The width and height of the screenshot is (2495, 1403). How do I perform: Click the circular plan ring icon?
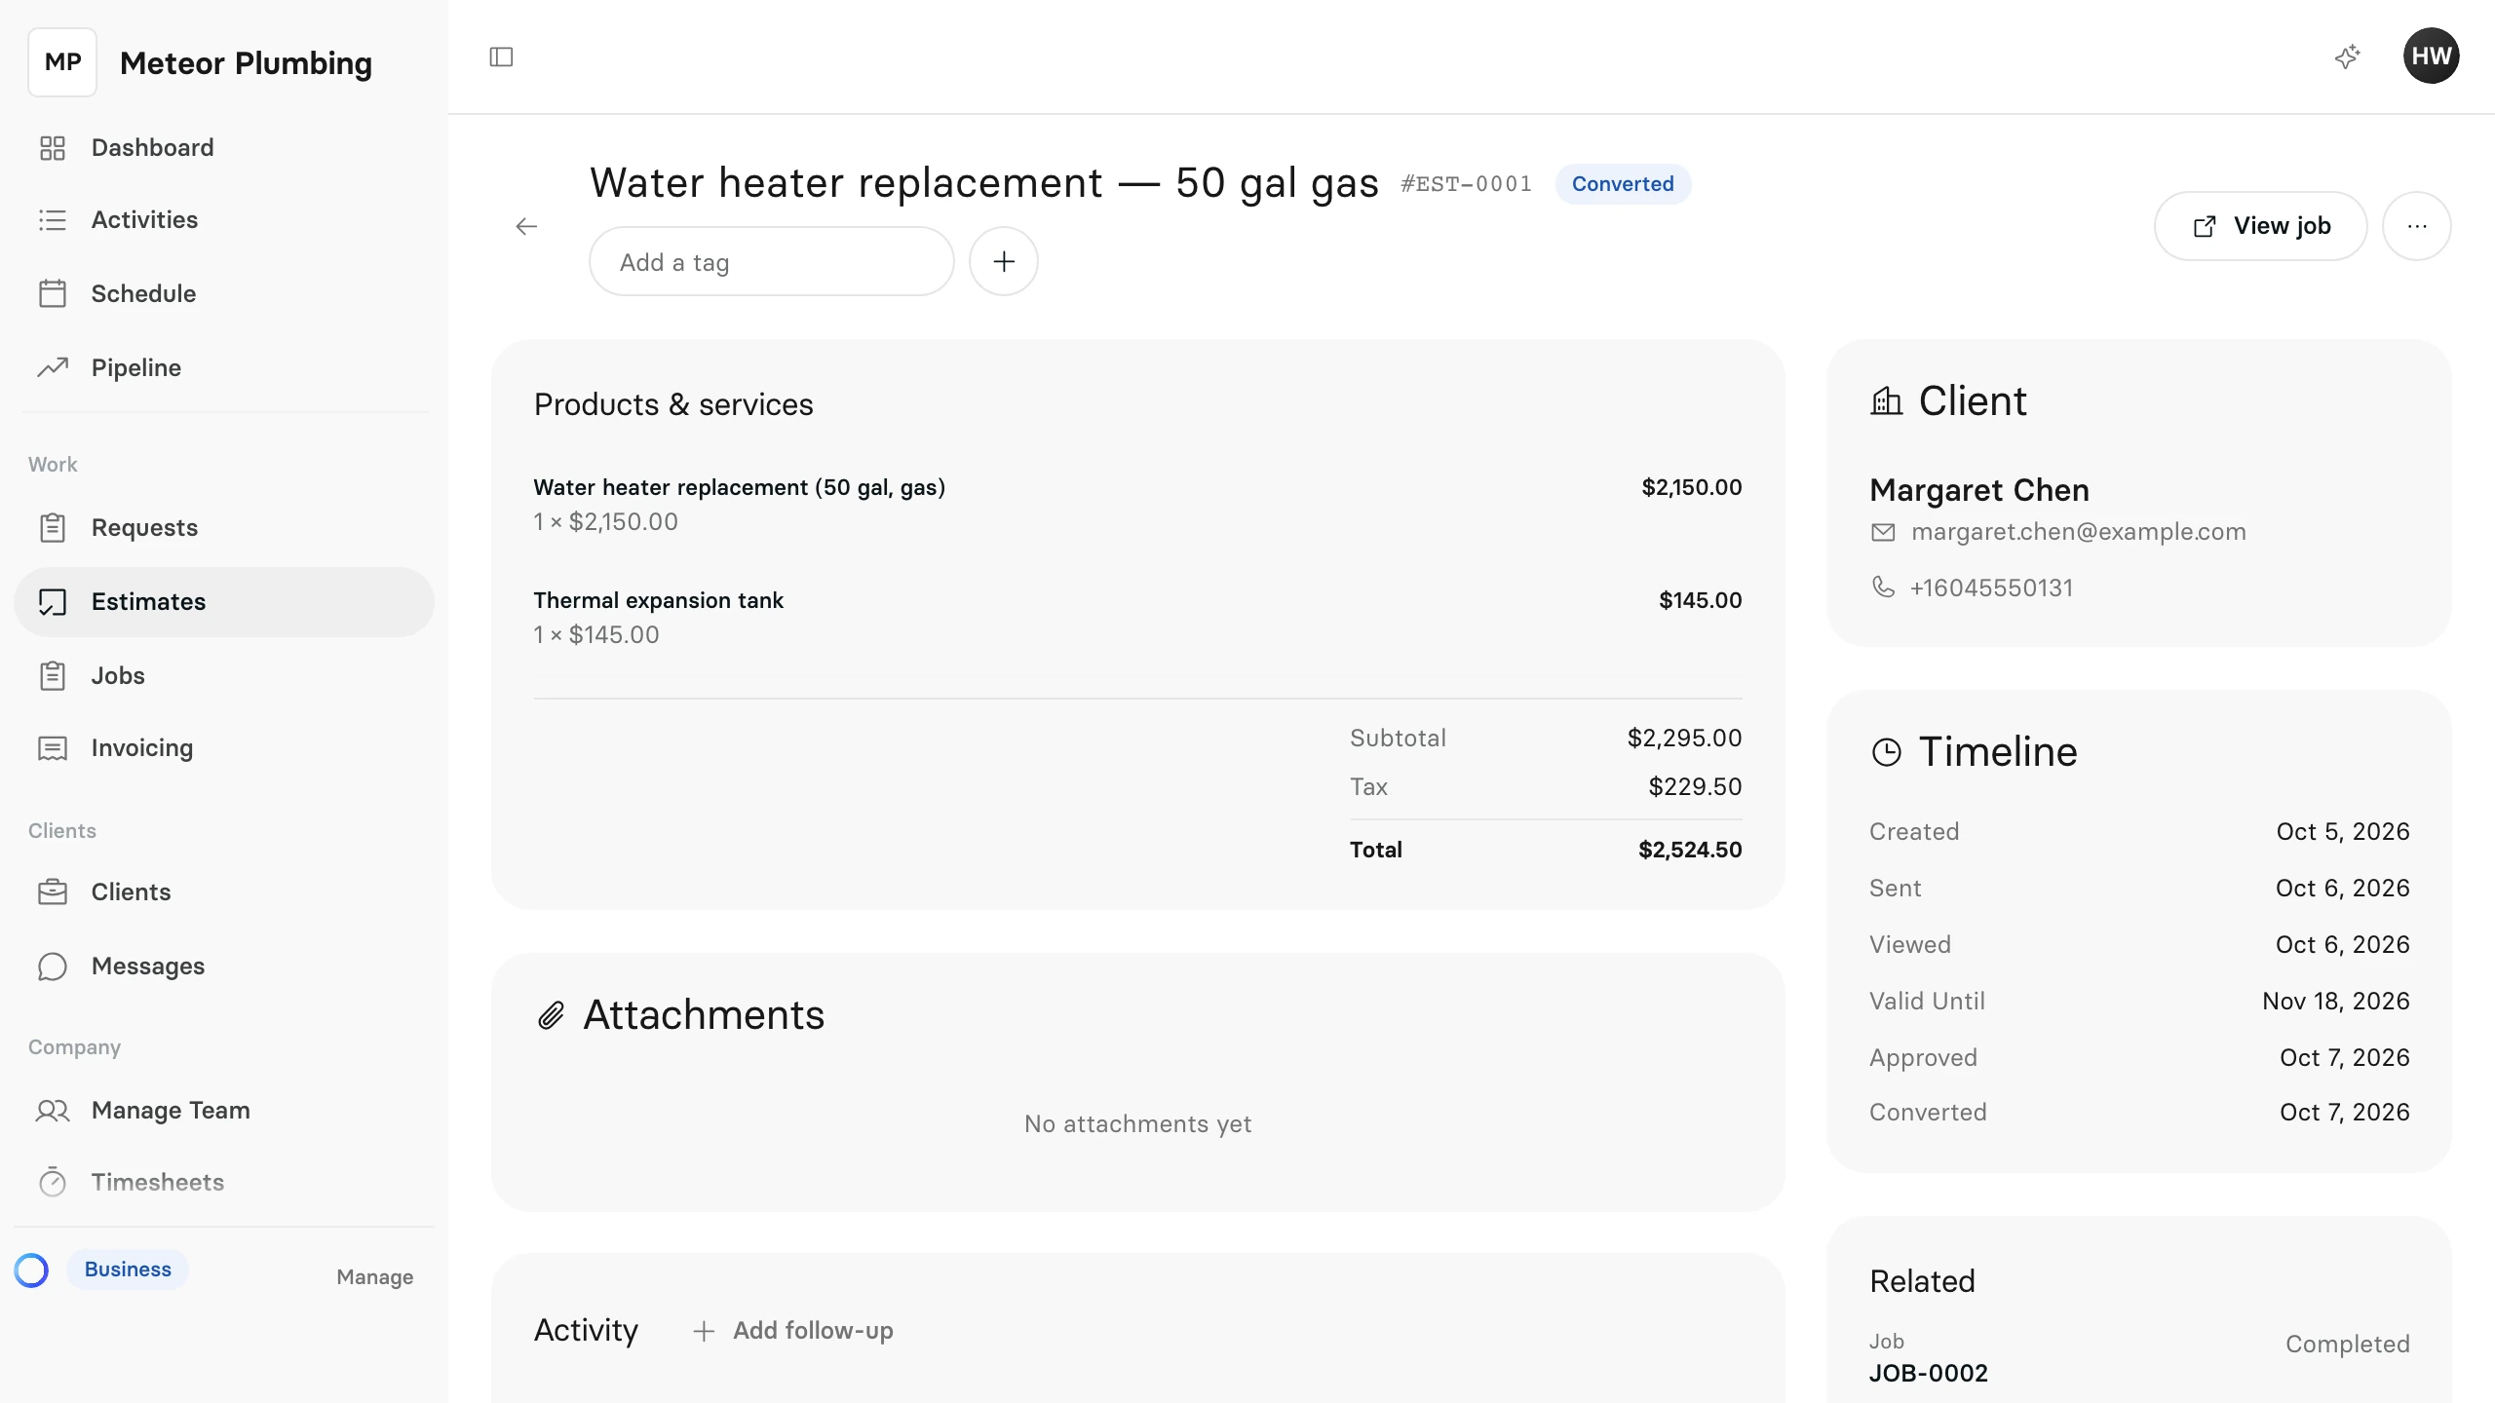pos(31,1270)
